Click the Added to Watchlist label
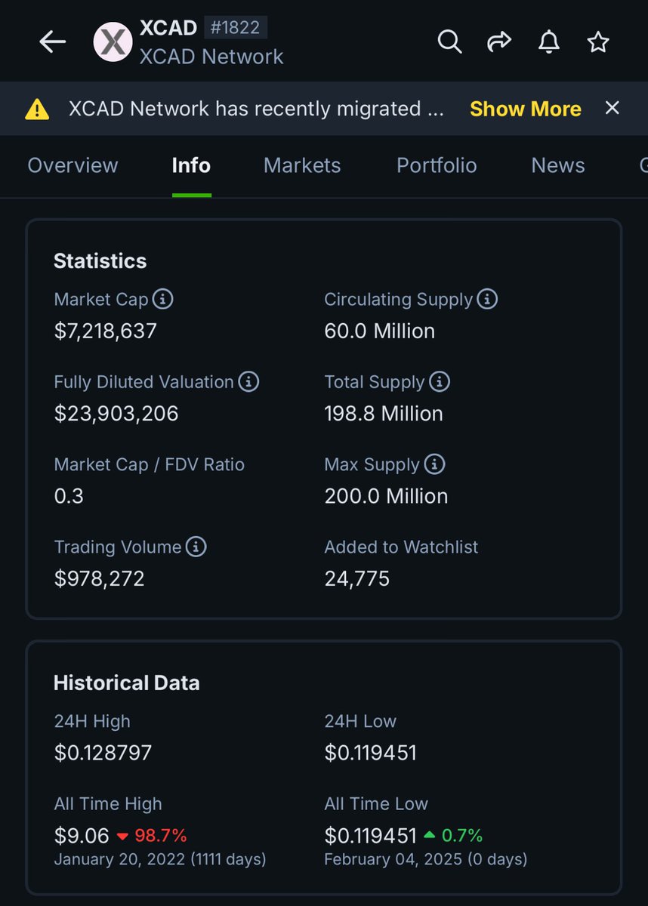Viewport: 648px width, 906px height. (x=401, y=547)
